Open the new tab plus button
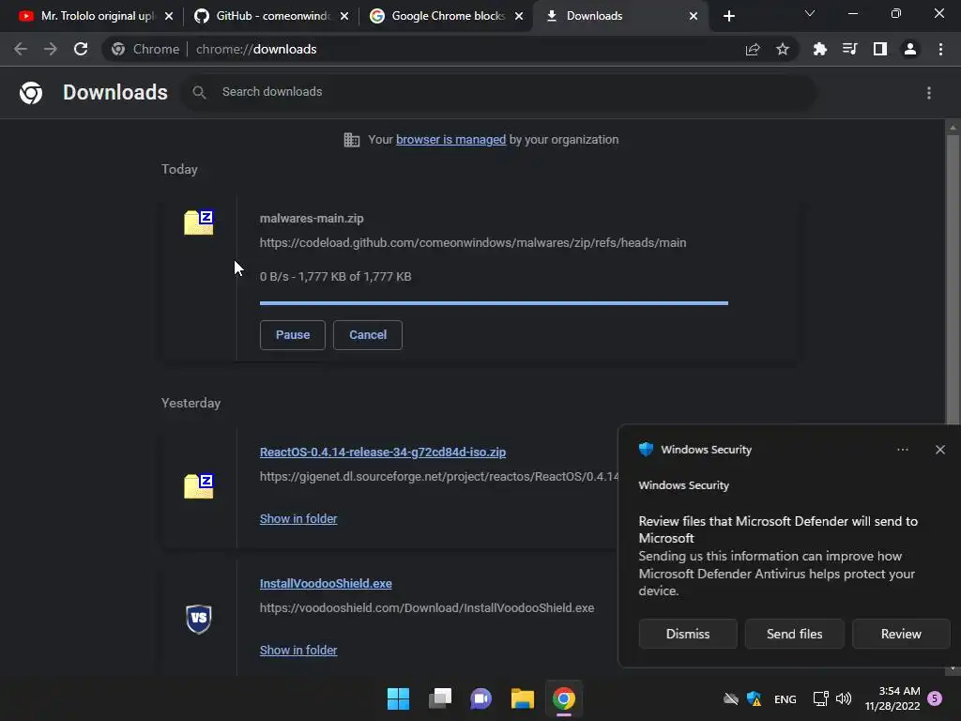Screen dimensions: 961x721 pos(728,16)
